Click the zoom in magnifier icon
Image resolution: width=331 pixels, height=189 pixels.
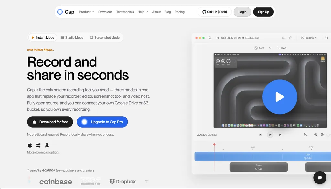coord(322,135)
